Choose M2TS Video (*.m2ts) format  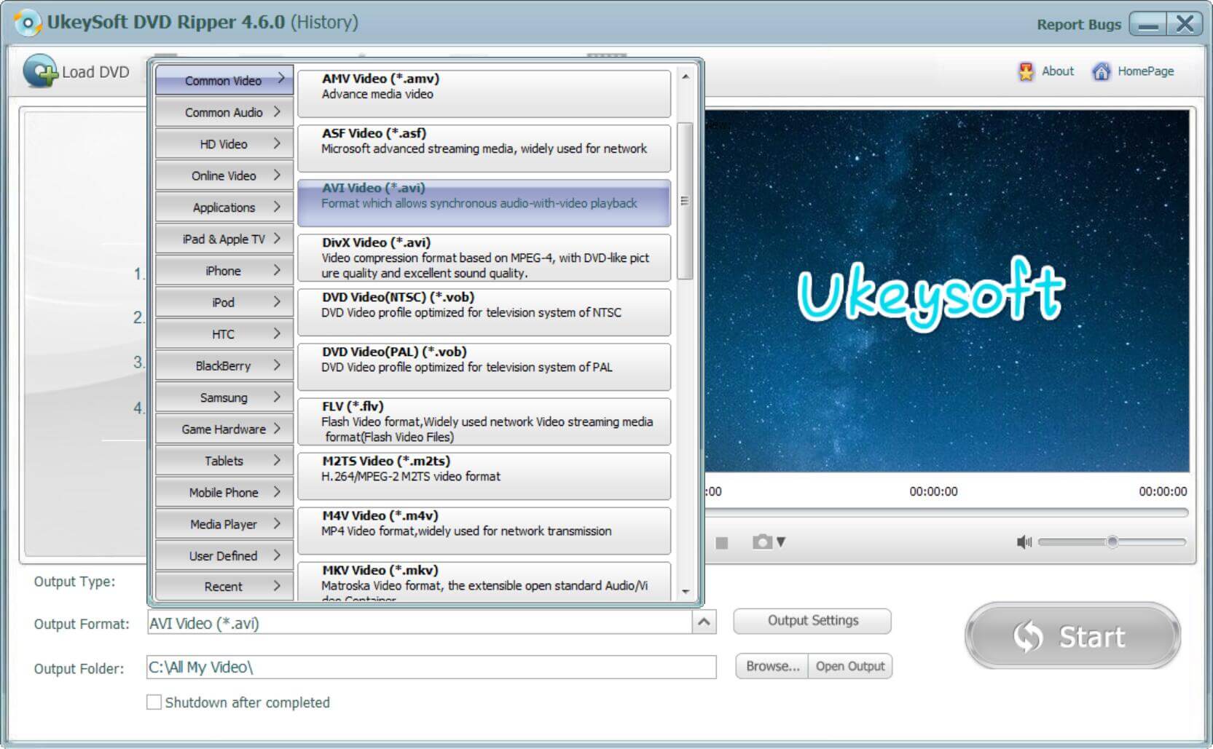click(484, 475)
